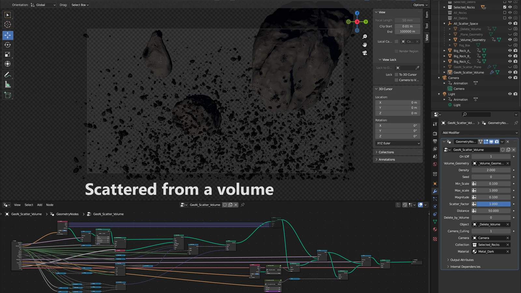521x293 pixels.
Task: Select the Add Cube tool
Action: click(8, 95)
